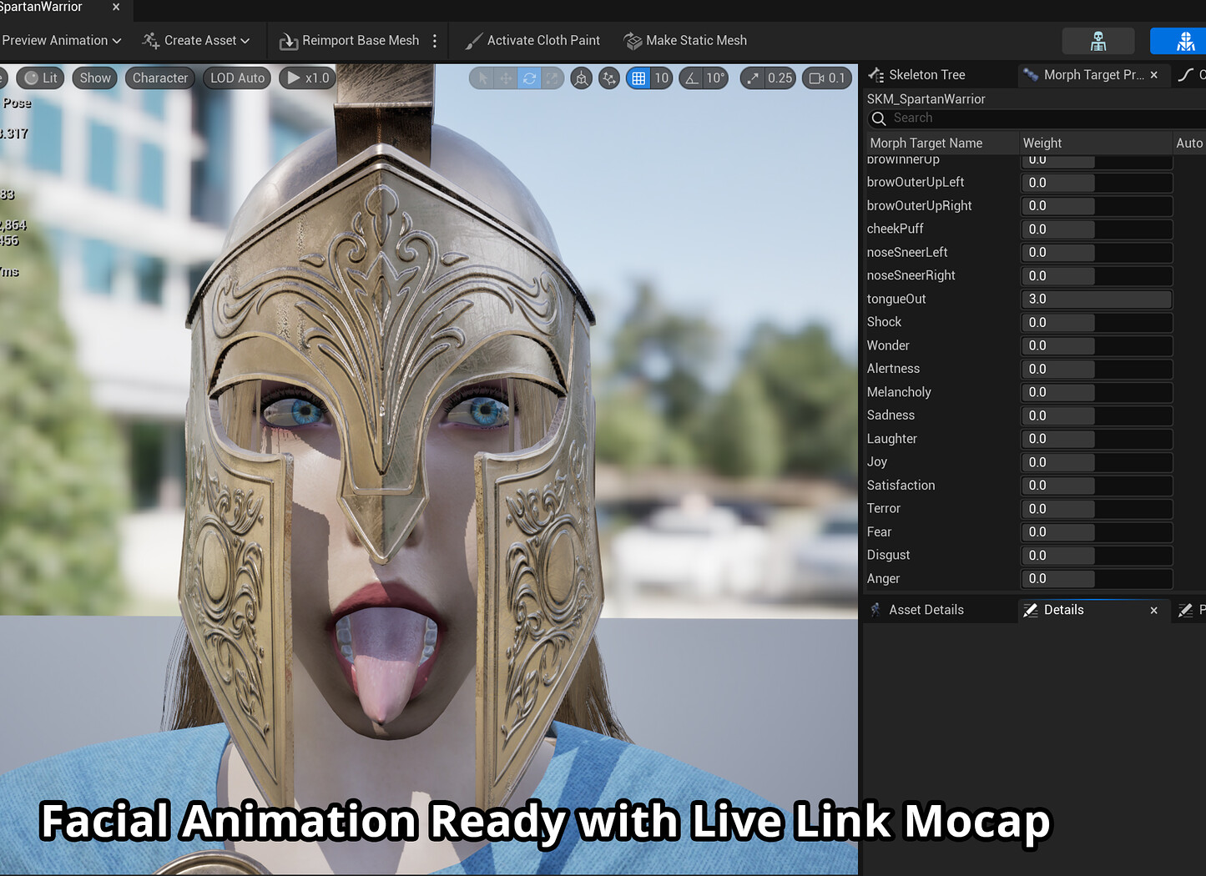Click the Satisfaction weight slider
1206x876 pixels.
tap(1097, 486)
